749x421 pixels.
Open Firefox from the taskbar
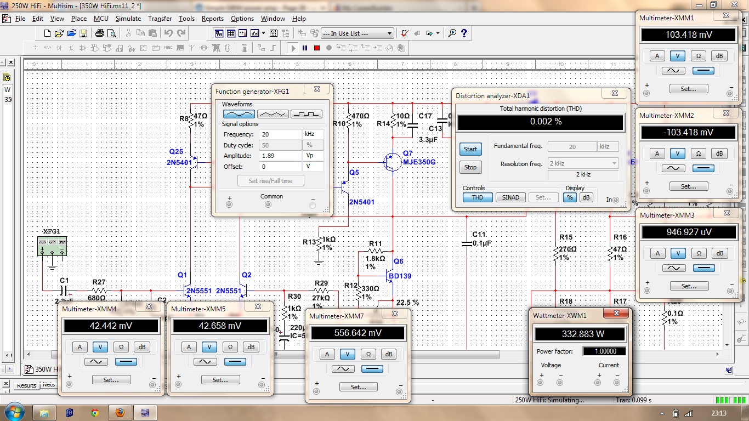[120, 412]
